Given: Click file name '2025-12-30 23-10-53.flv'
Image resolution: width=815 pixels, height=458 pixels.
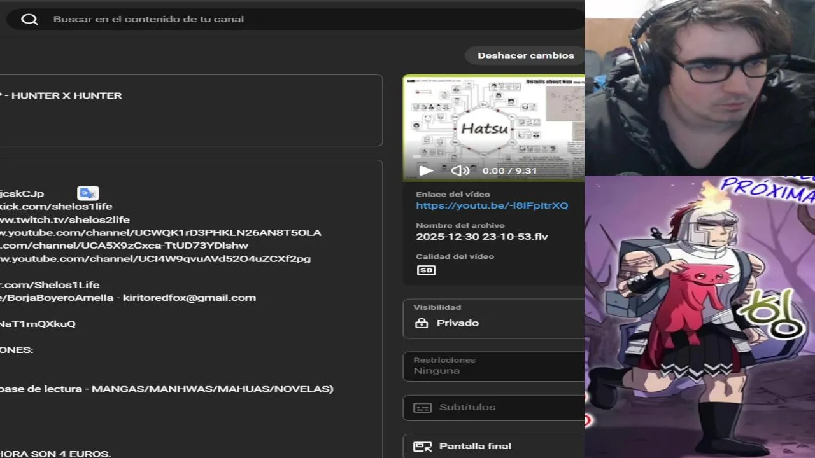Looking at the screenshot, I should click(x=481, y=237).
